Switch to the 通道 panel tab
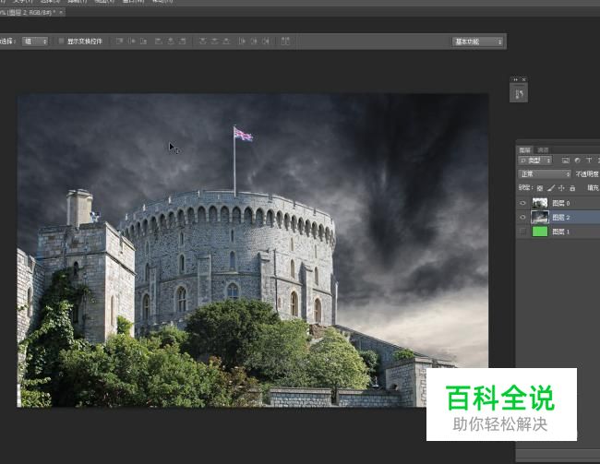 pos(543,150)
